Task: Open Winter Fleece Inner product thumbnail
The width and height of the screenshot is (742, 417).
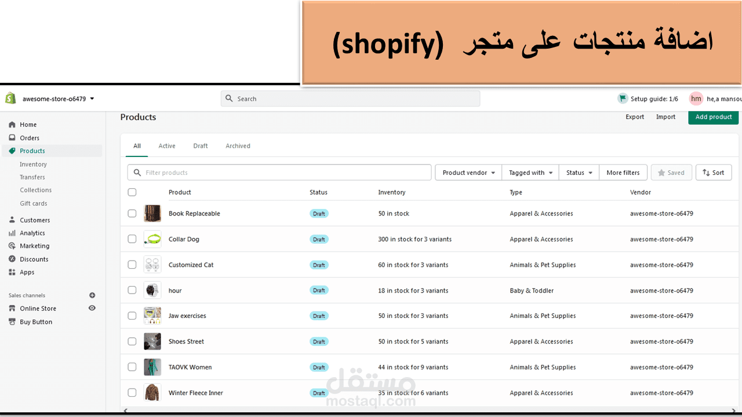Action: [x=152, y=393]
